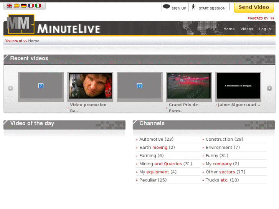Open the Farming (6) channel
The width and height of the screenshot is (279, 209).
tap(152, 156)
